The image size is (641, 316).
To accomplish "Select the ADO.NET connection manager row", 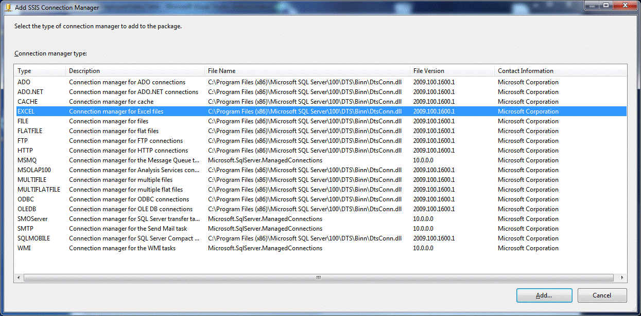I will (x=320, y=92).
